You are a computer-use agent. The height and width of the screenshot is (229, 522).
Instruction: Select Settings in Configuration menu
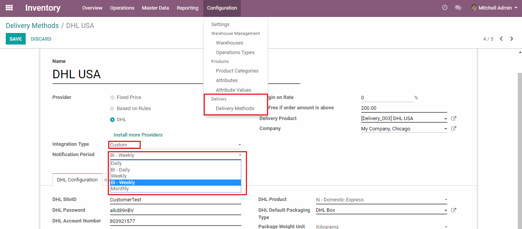[x=220, y=25]
